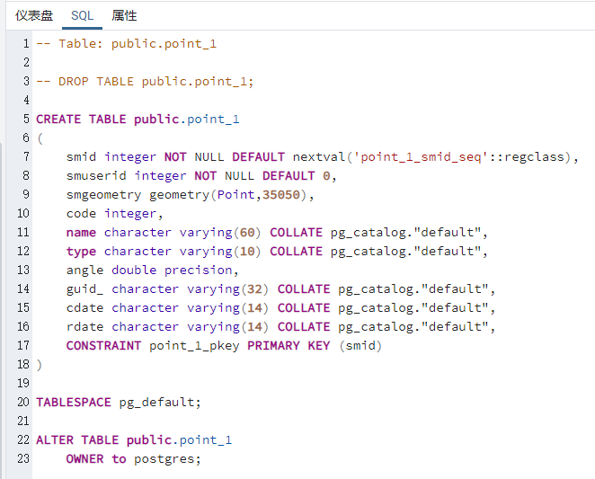Click 'ALTER TABLE public.point_1' line
Viewport: 595px width, 479px height.
tap(134, 439)
